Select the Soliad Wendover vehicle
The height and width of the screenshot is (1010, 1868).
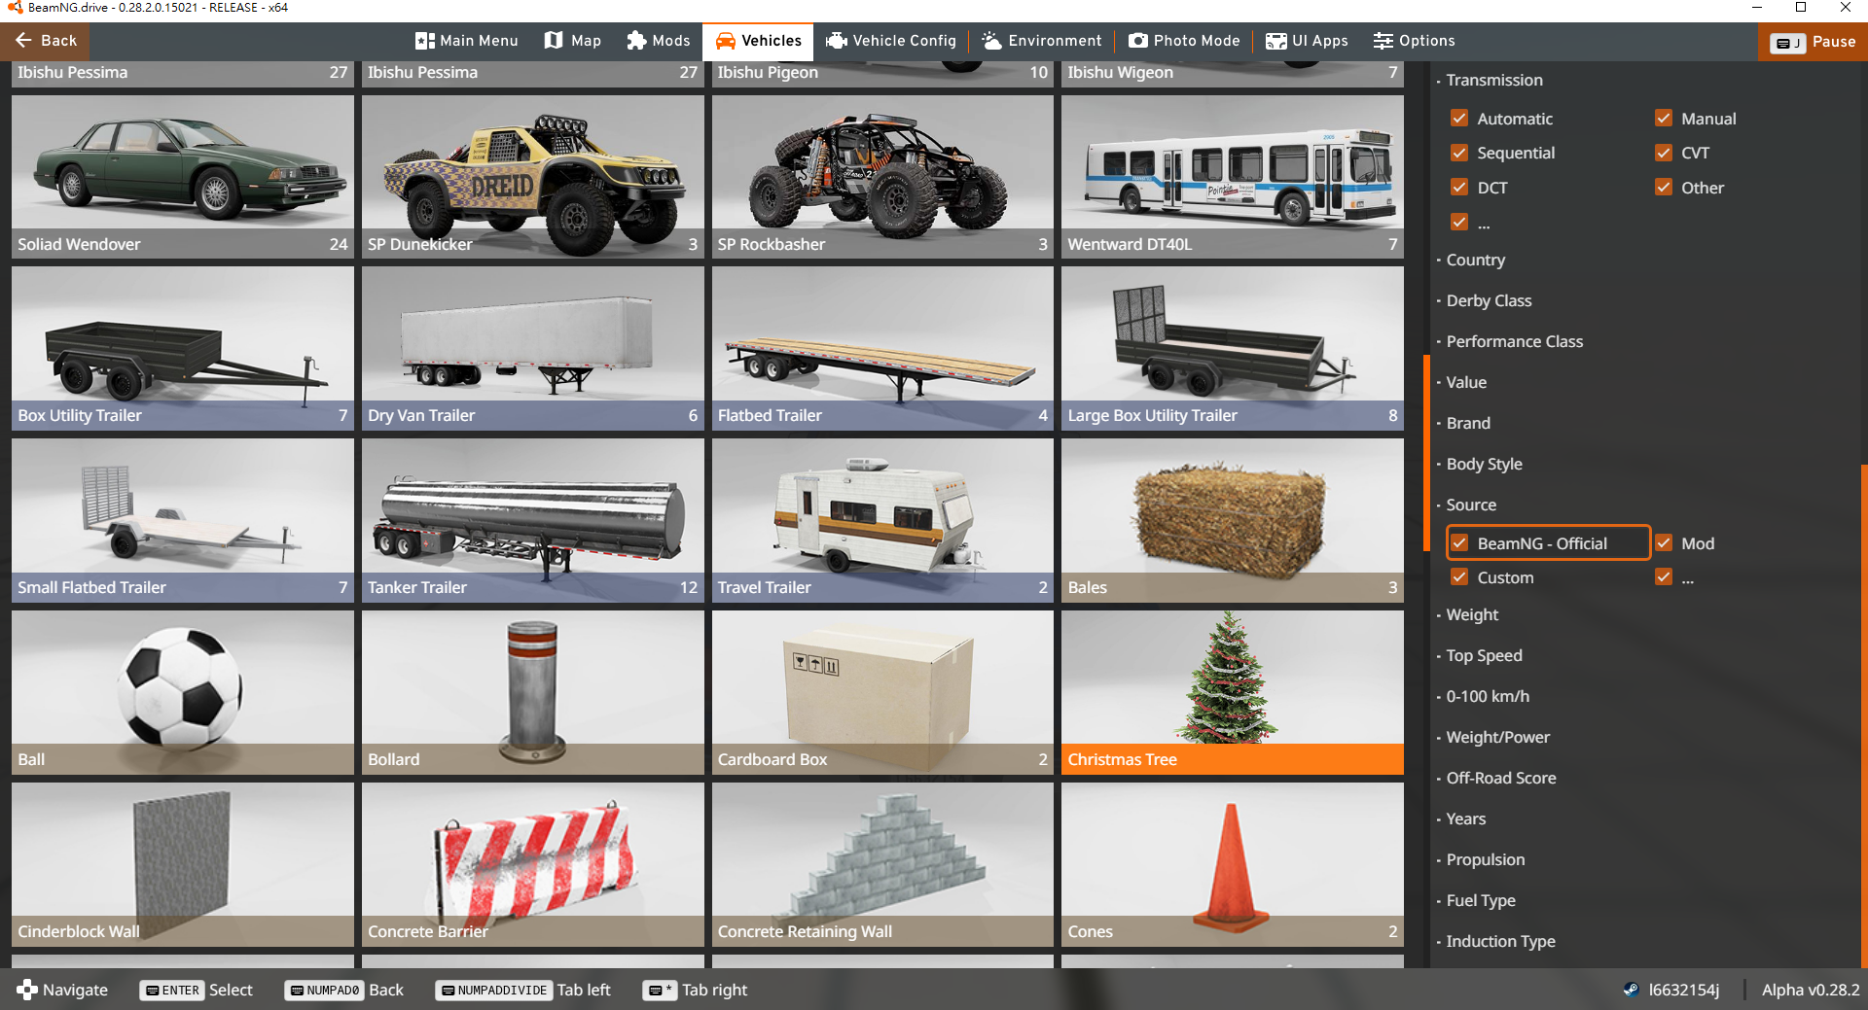coord(183,177)
